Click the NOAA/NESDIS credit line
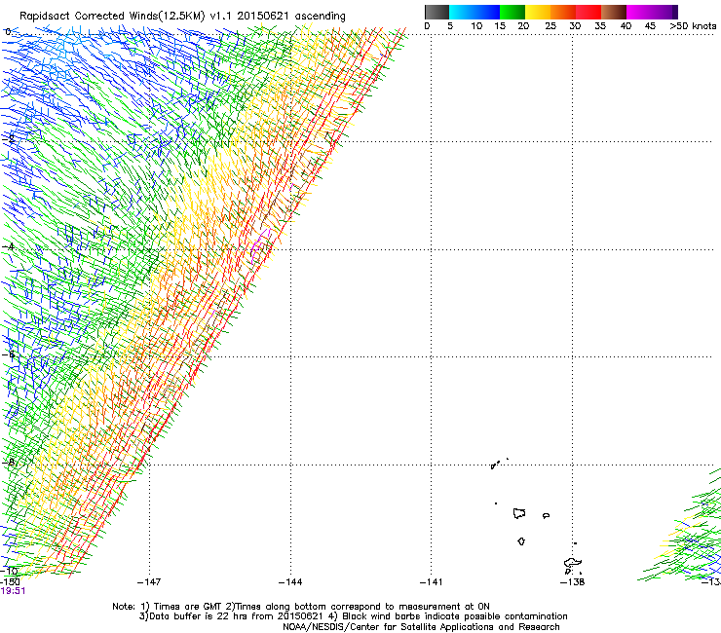Viewport: 721px width, 633px height. pyautogui.click(x=421, y=627)
